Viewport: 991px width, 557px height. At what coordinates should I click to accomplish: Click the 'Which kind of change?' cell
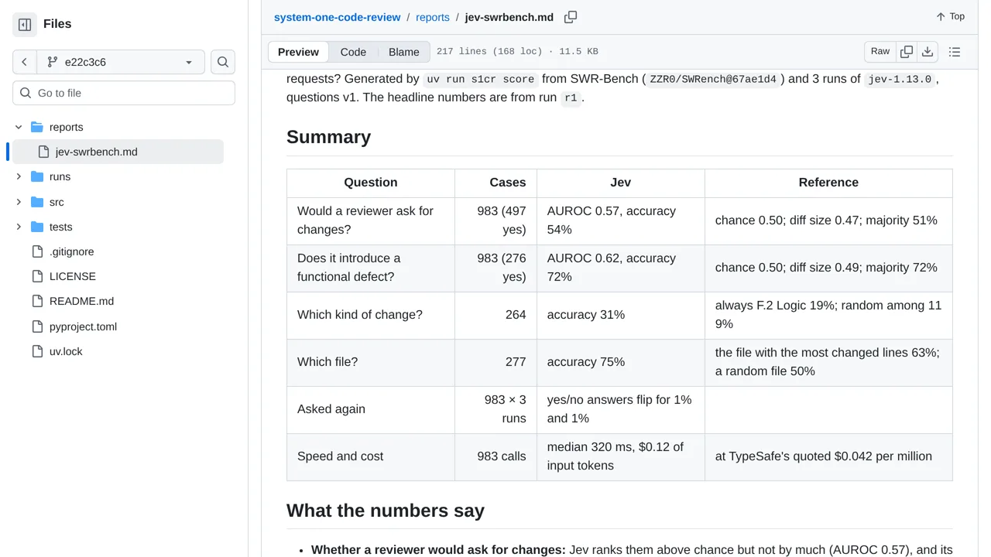371,315
